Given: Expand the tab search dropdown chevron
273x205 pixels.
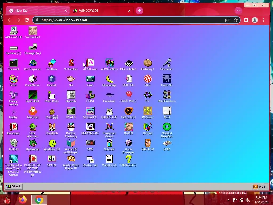Looking at the screenshot, I should click(238, 11).
